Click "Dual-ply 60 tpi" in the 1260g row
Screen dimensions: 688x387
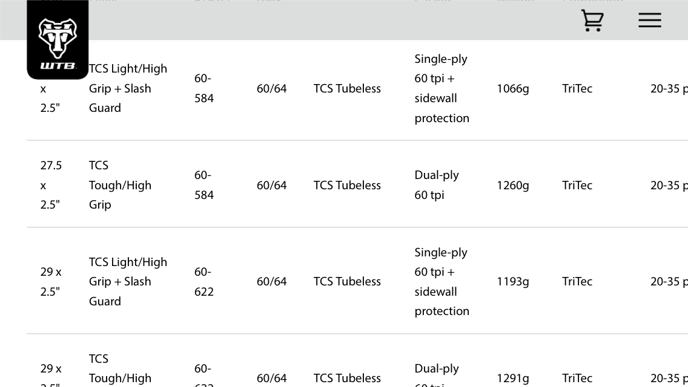pyautogui.click(x=436, y=184)
